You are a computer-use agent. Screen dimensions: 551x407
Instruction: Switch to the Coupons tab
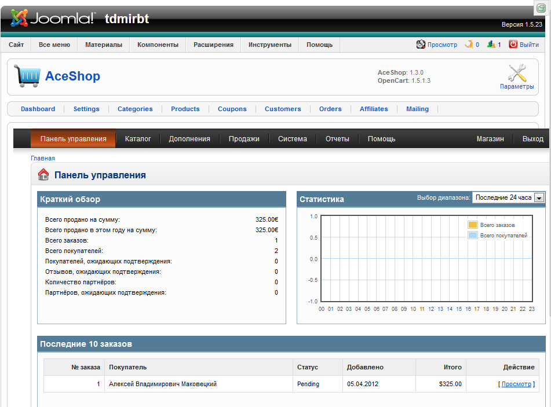point(232,109)
